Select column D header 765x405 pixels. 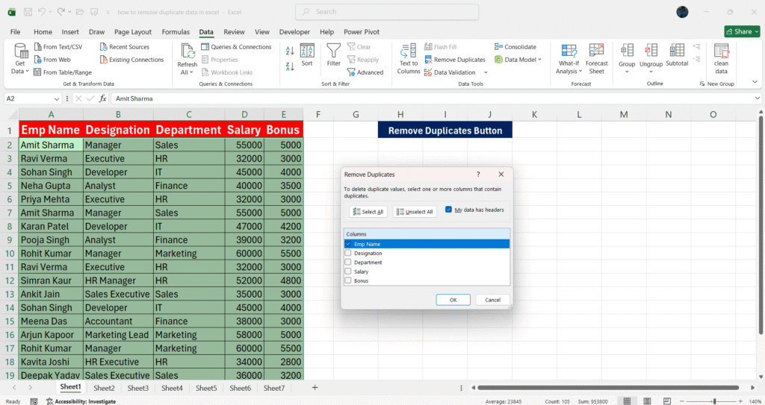244,115
